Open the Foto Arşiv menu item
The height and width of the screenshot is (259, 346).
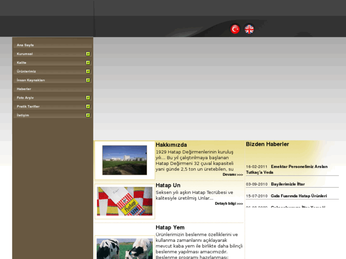click(52, 98)
